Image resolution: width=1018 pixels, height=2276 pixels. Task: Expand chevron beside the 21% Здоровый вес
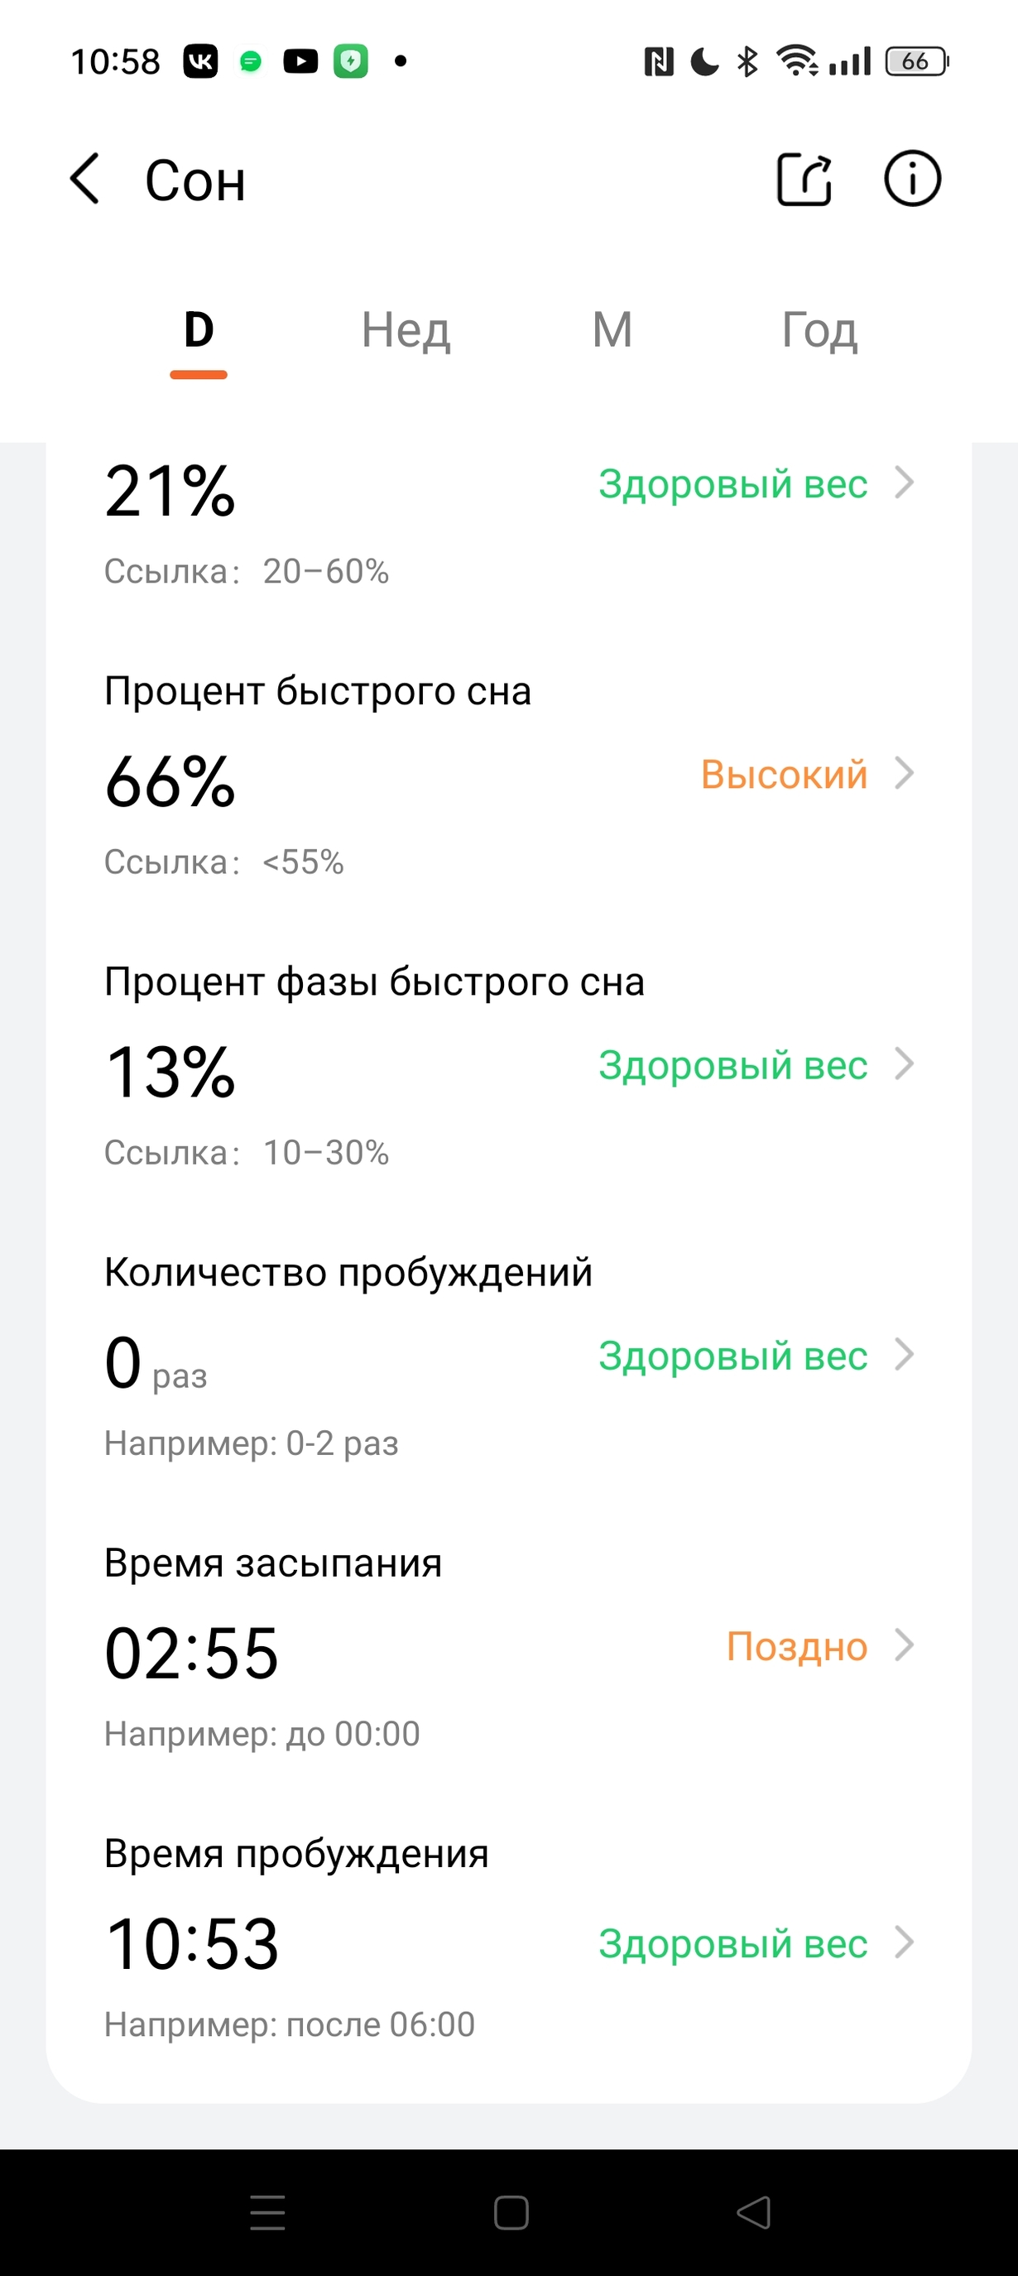click(904, 483)
